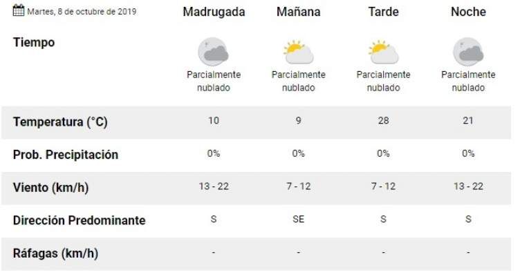This screenshot has width=531, height=279.
Task: Select the Tarde column header
Action: [383, 12]
